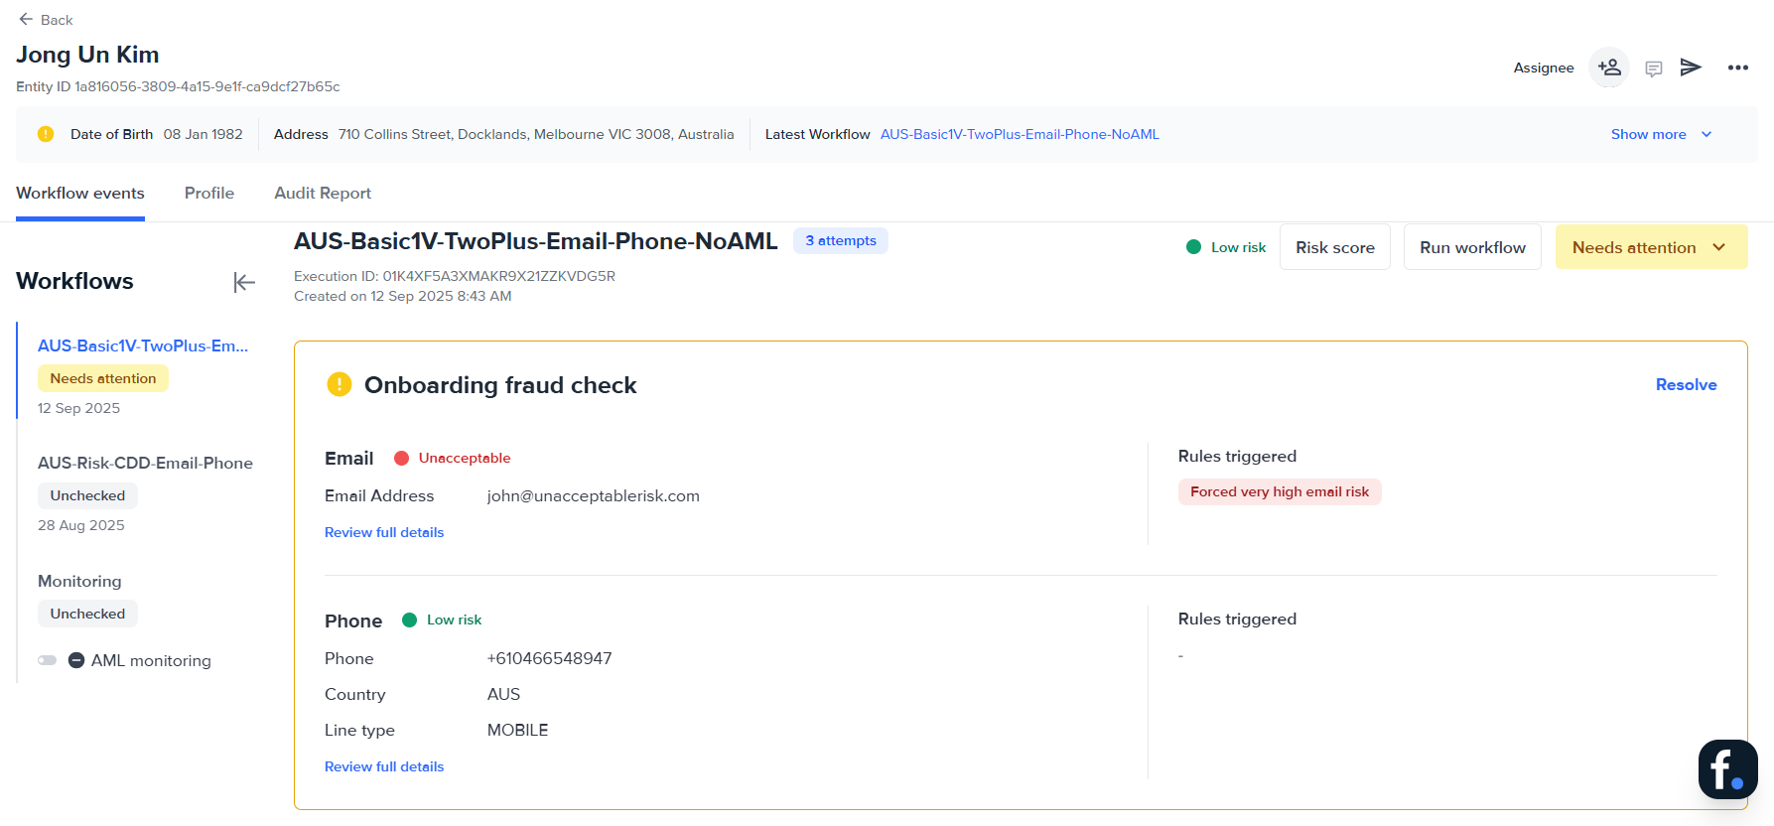Toggle the AML monitoring switch

click(48, 660)
